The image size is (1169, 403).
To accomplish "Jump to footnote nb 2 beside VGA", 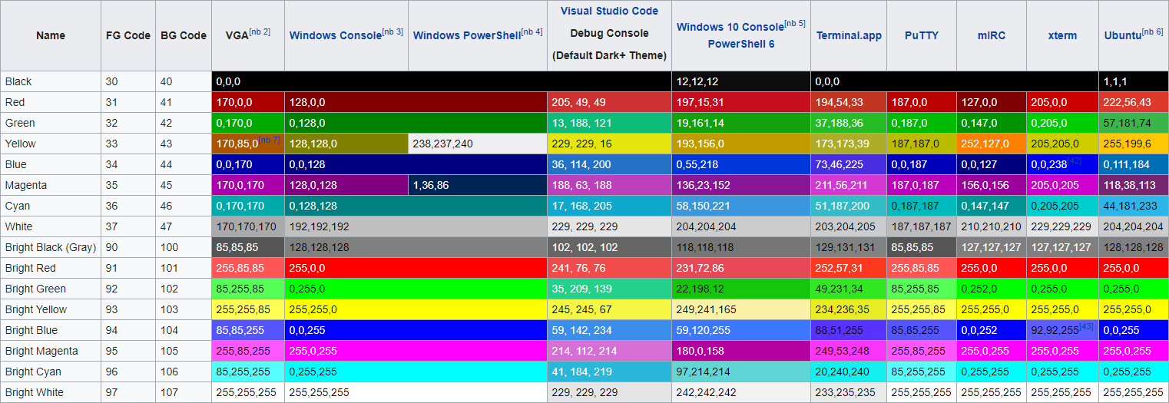I will [x=260, y=32].
